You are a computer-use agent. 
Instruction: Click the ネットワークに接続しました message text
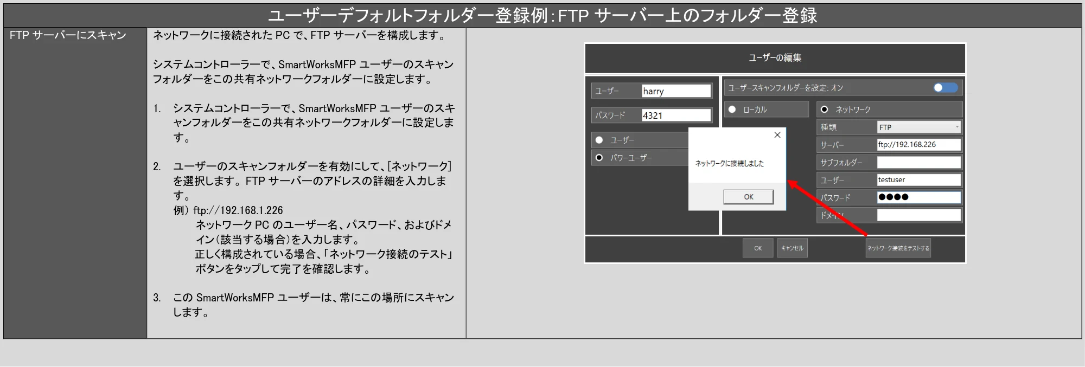coord(729,163)
